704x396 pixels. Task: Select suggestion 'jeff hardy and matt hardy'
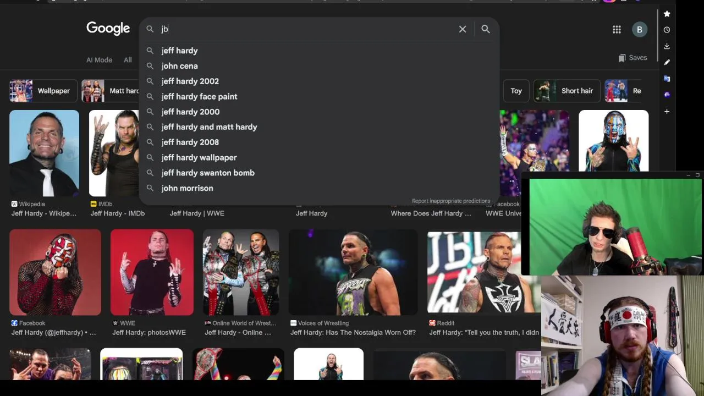click(x=319, y=127)
